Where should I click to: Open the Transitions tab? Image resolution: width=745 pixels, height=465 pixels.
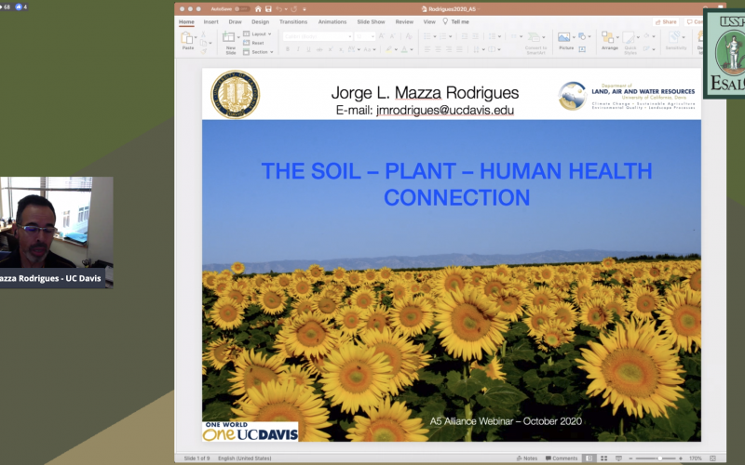pyautogui.click(x=293, y=21)
